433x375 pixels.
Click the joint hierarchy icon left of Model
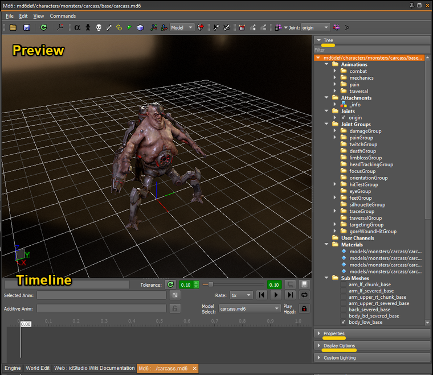click(x=154, y=27)
